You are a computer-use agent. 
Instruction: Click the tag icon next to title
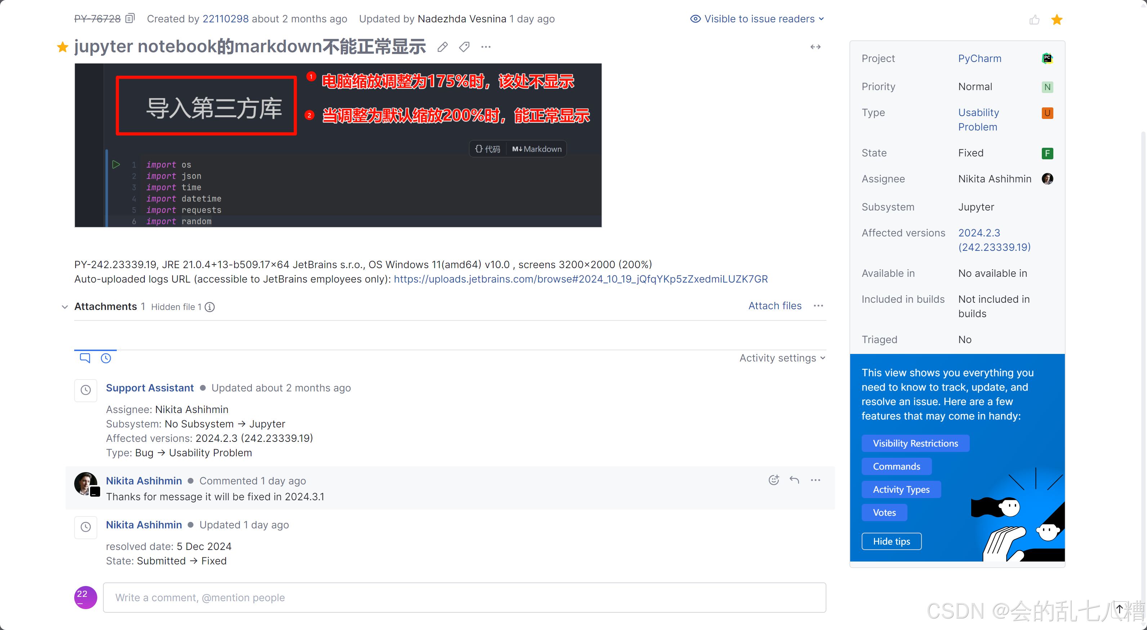[x=464, y=47]
